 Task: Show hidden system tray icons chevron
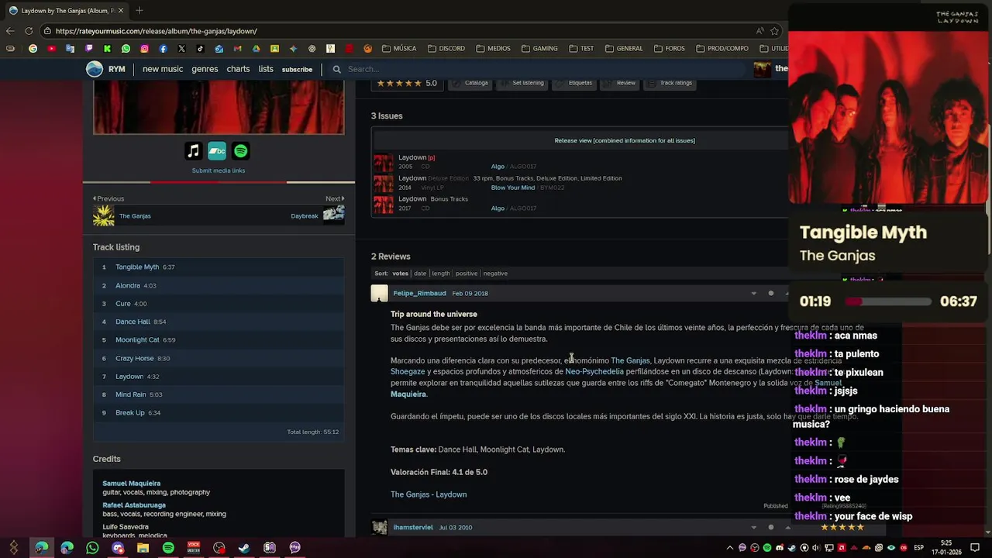click(729, 548)
